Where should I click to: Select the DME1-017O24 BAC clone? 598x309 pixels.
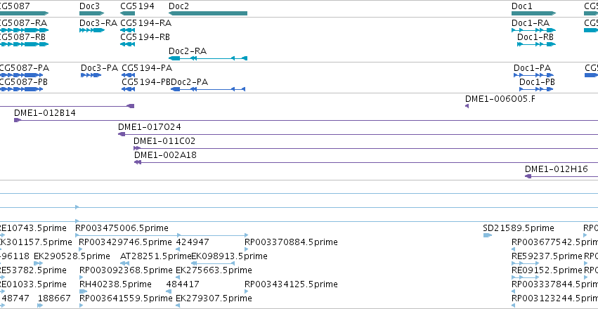coord(358,135)
